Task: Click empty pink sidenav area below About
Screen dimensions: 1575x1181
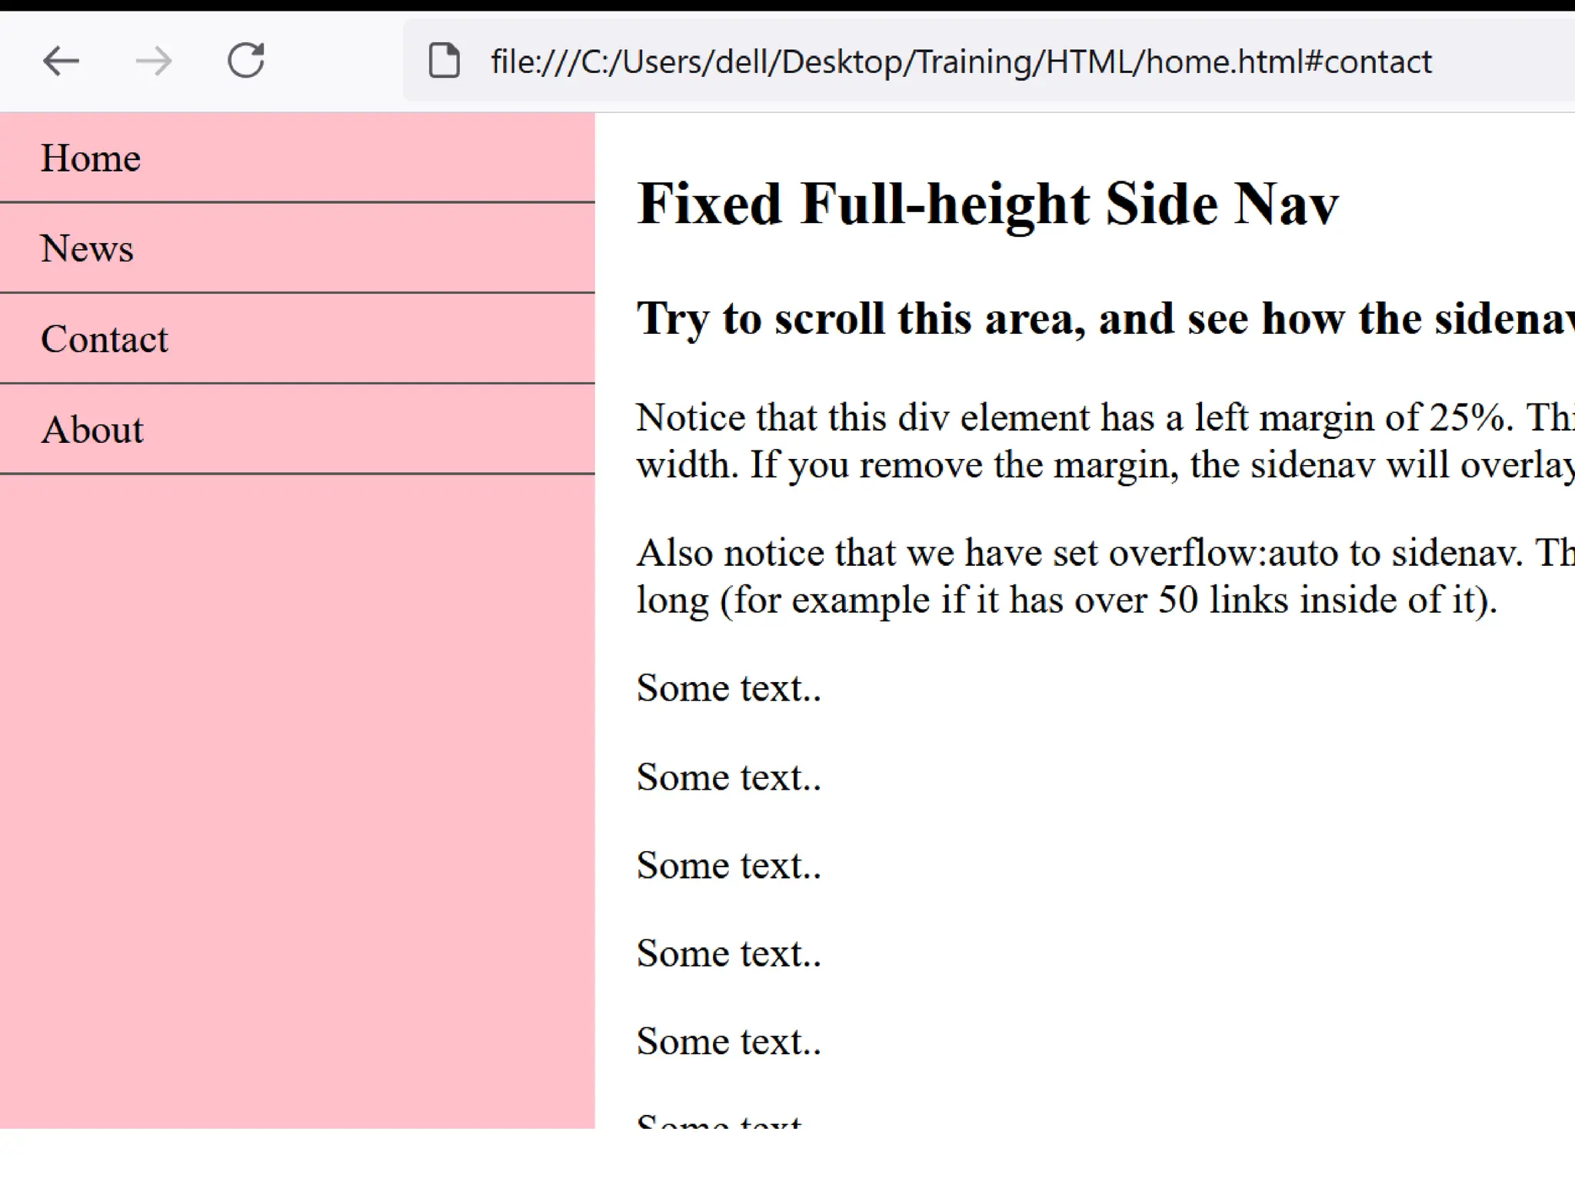Action: tap(297, 769)
